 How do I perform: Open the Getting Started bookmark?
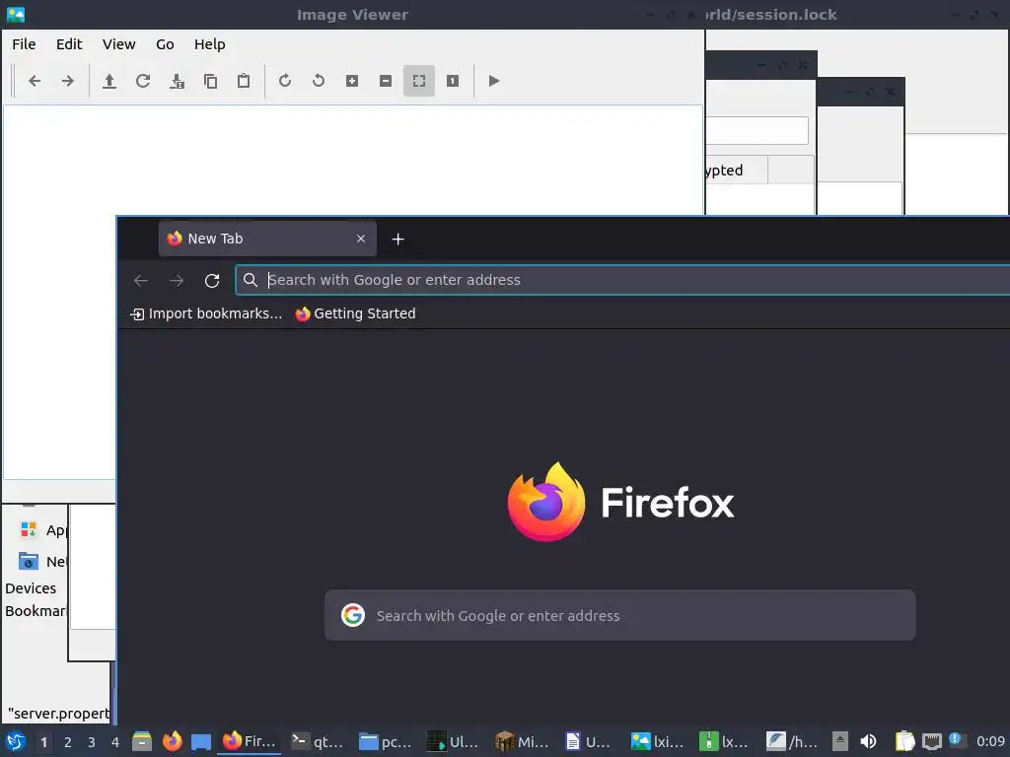pyautogui.click(x=355, y=313)
